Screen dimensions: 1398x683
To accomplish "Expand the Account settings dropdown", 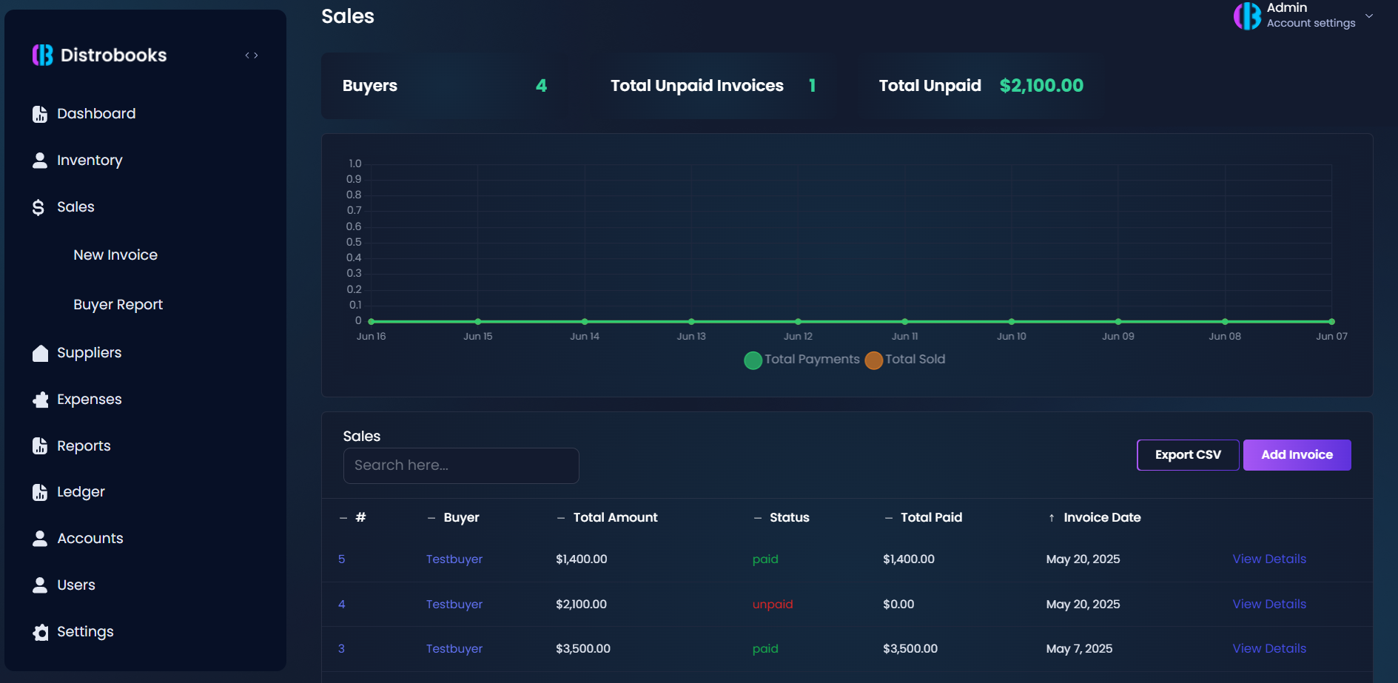I will pyautogui.click(x=1368, y=16).
